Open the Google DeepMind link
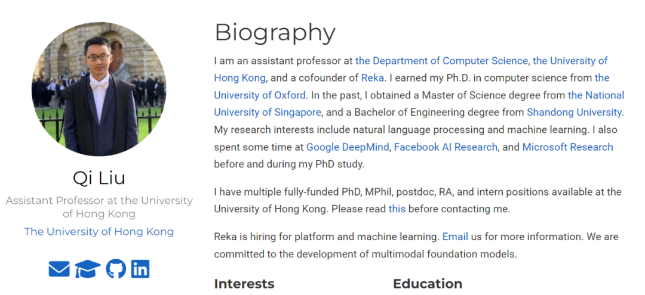The image size is (645, 295). 348,147
